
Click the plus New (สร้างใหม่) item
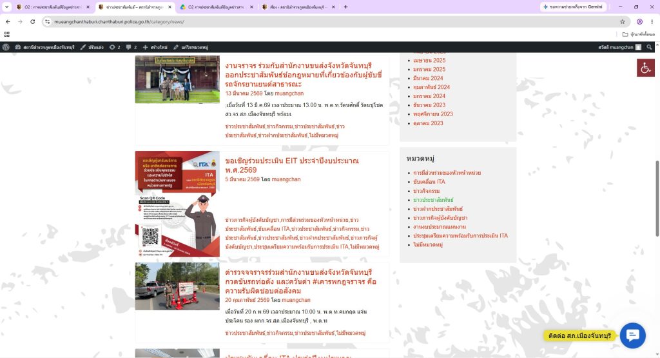(x=155, y=47)
